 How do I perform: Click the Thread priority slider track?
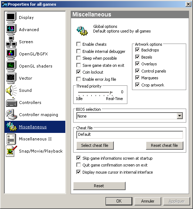[x=96, y=92]
